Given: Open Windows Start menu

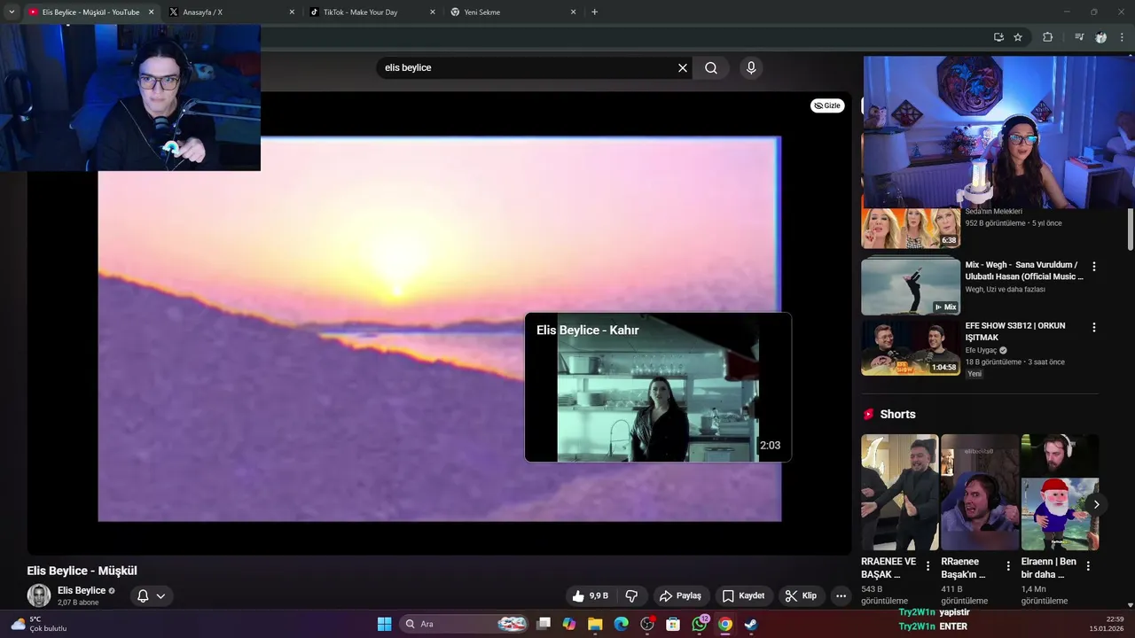Looking at the screenshot, I should (384, 624).
